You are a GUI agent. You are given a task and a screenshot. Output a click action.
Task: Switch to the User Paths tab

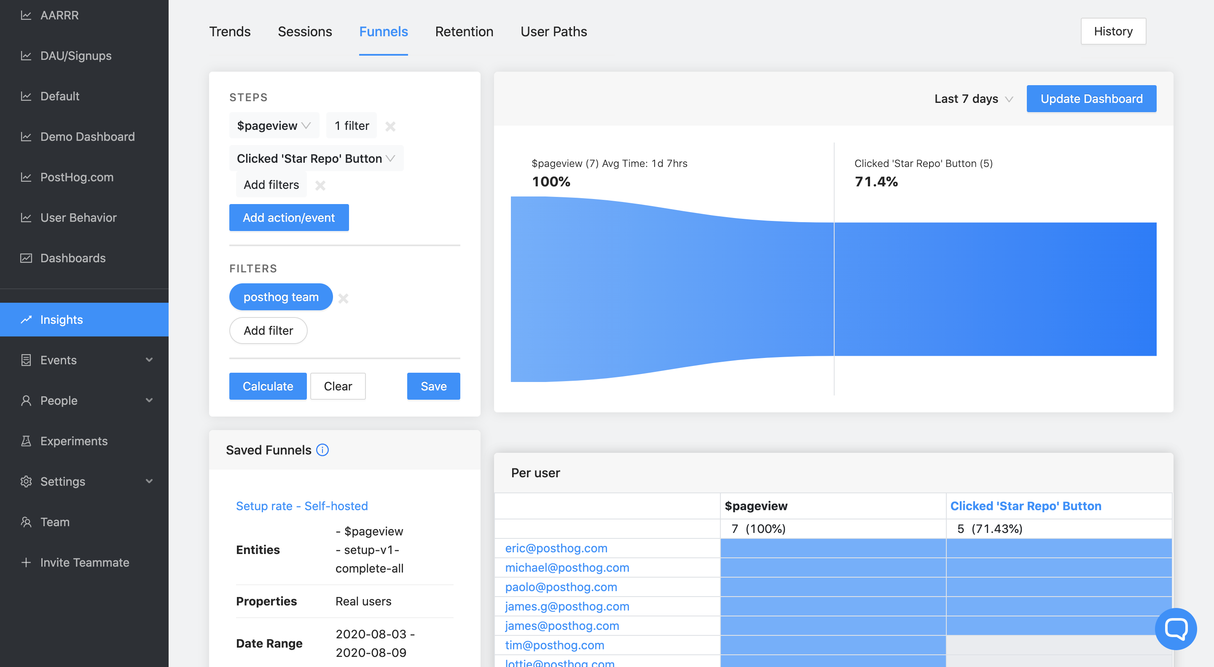tap(553, 32)
